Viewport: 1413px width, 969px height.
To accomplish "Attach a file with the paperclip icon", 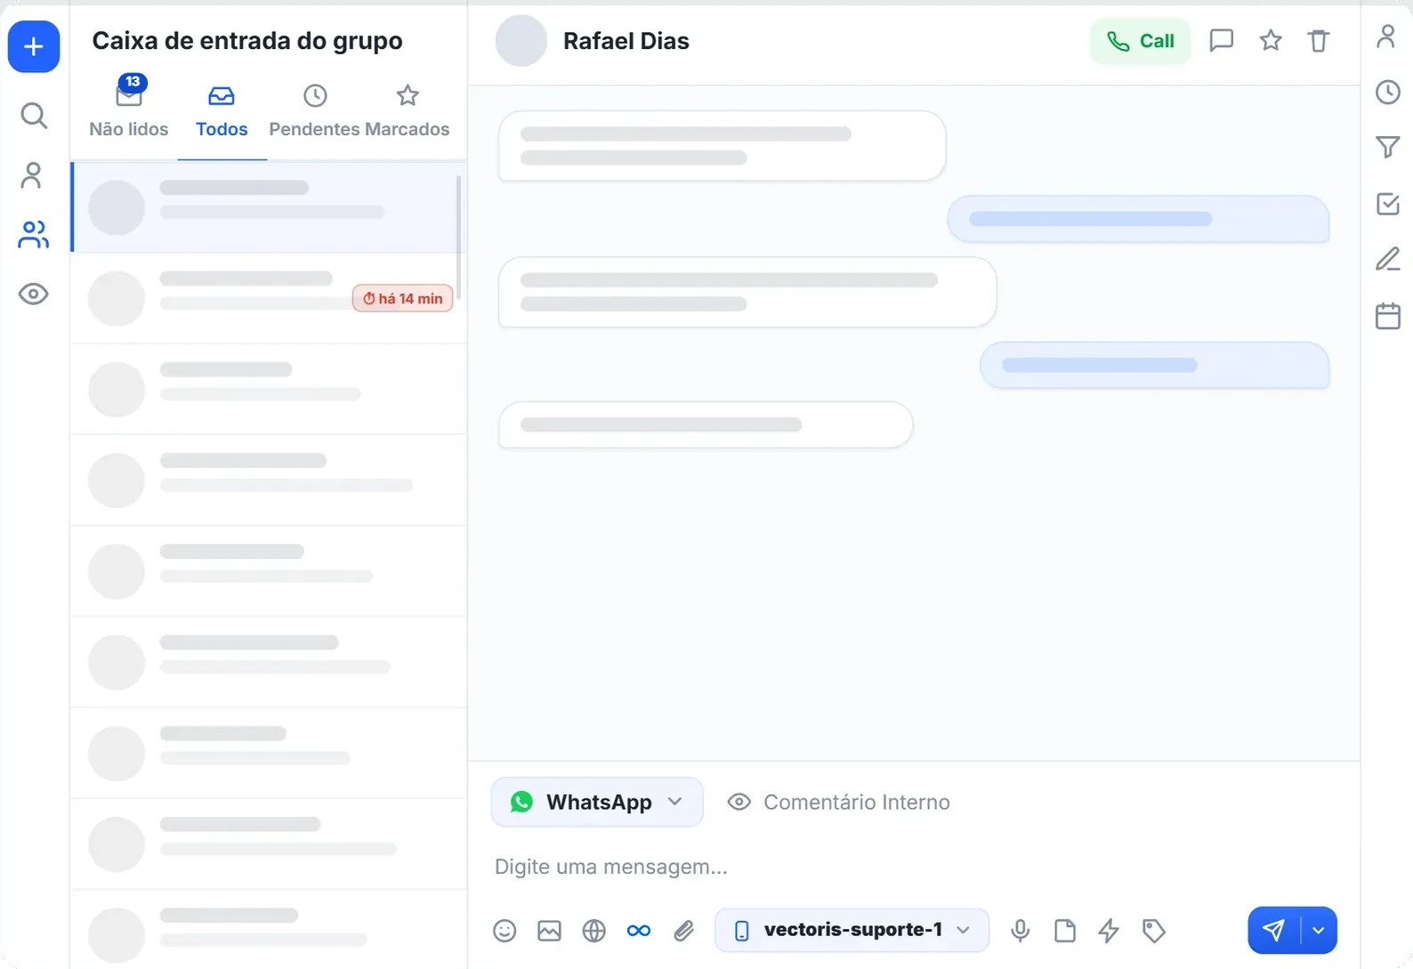I will tap(683, 931).
